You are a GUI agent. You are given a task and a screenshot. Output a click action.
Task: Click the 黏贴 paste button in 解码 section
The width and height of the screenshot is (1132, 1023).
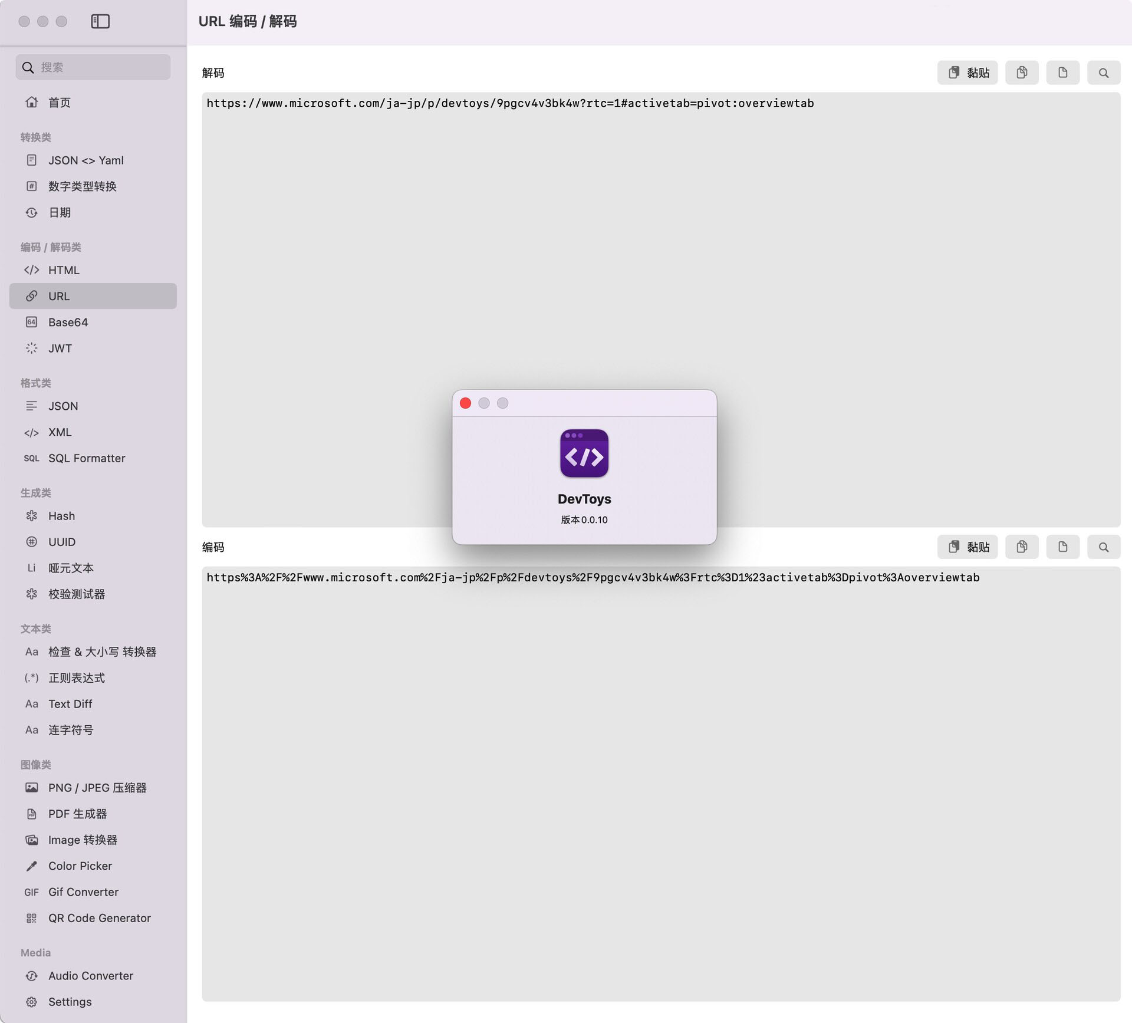pyautogui.click(x=968, y=73)
